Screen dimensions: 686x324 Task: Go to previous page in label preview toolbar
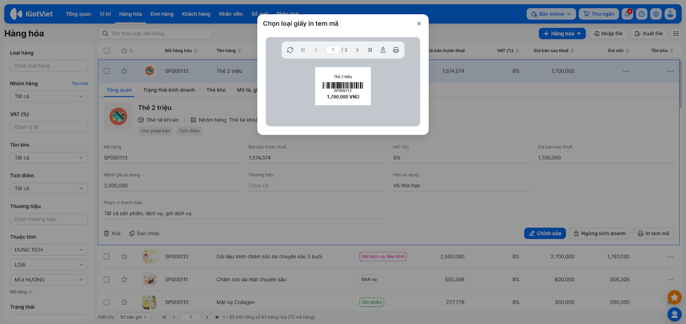(x=316, y=50)
